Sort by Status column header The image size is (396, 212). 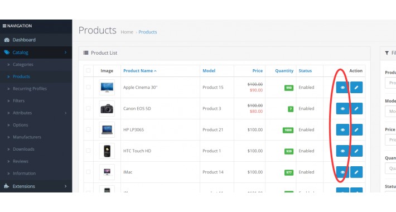[305, 71]
